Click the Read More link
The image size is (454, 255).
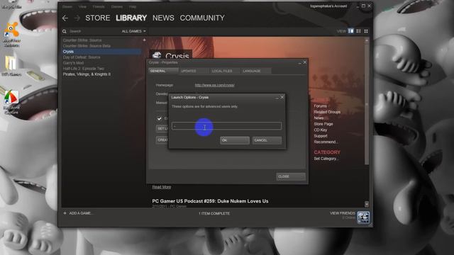point(162,187)
